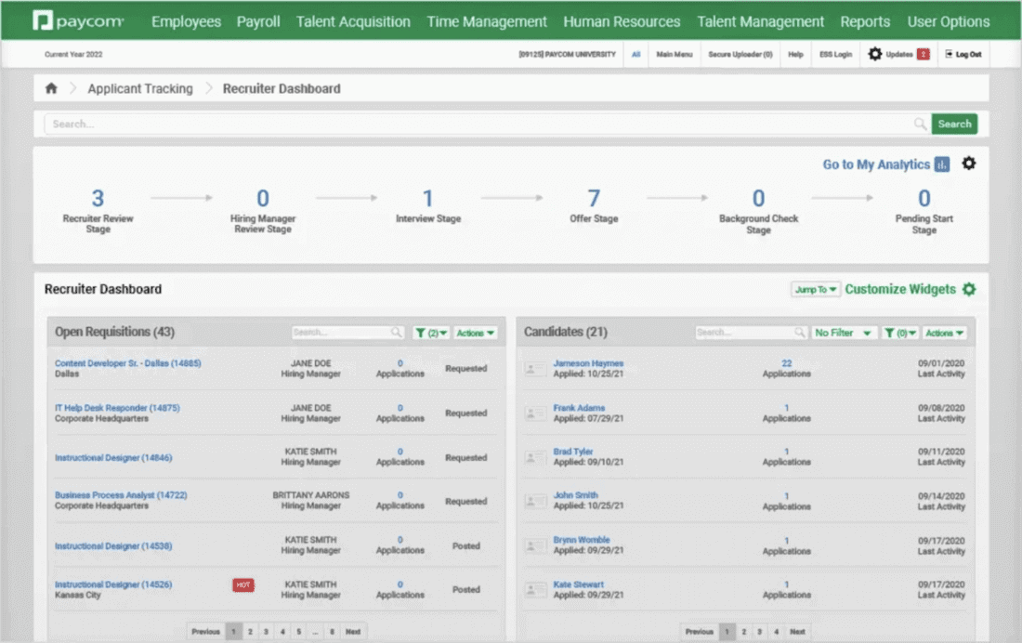Viewport: 1022px width, 643px height.
Task: Open the Payroll menu
Action: [258, 21]
